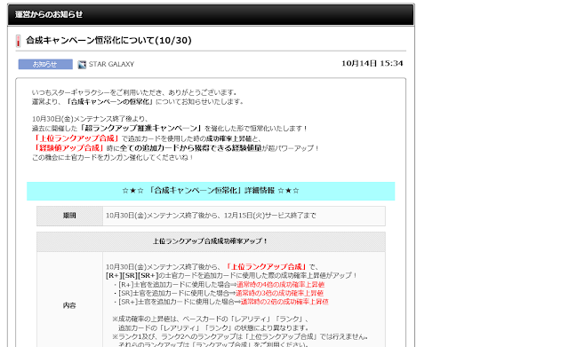
Task: Click the greeting line いつもスターギャラクシーをご利用いただき
Action: point(134,92)
